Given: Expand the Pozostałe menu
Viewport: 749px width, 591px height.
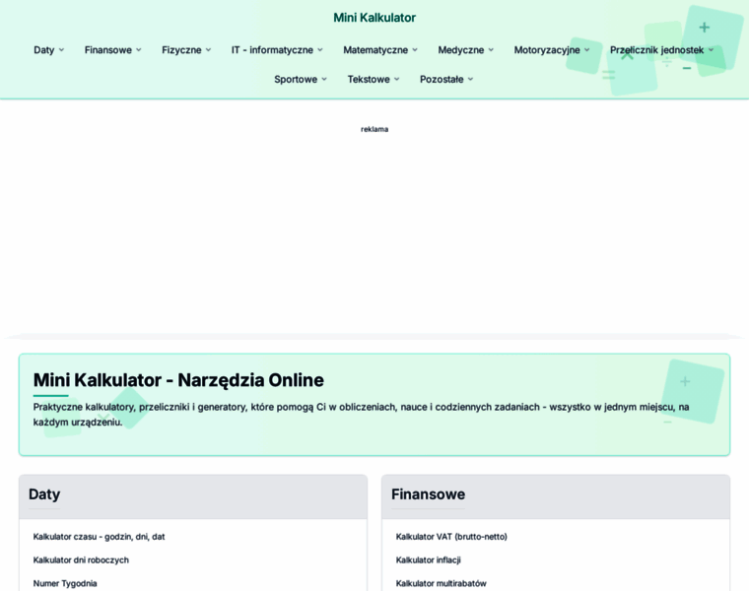Looking at the screenshot, I should click(446, 80).
